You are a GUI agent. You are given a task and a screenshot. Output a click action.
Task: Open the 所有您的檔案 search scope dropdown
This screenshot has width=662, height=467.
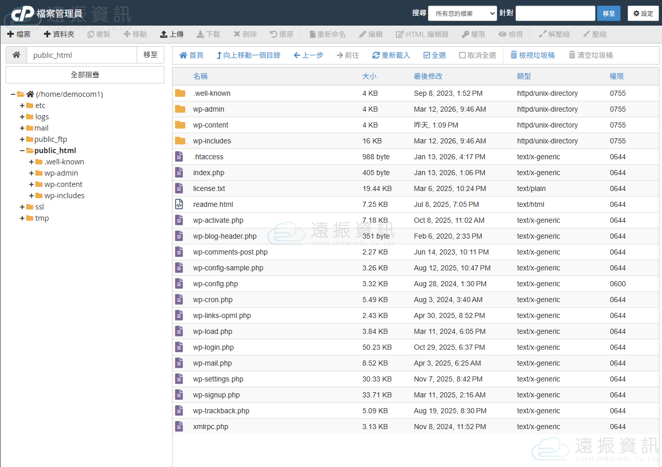[462, 13]
